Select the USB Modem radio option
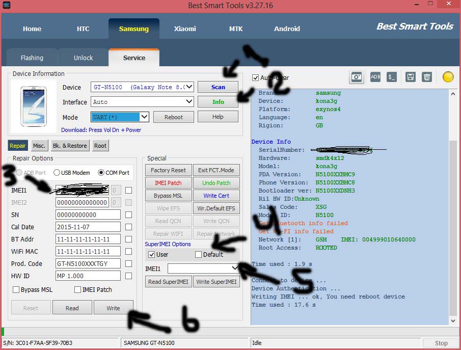This screenshot has height=350, width=461. [x=57, y=173]
